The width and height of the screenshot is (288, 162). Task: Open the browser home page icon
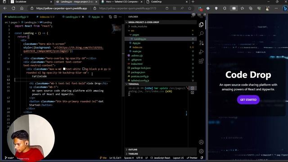[x=22, y=8]
